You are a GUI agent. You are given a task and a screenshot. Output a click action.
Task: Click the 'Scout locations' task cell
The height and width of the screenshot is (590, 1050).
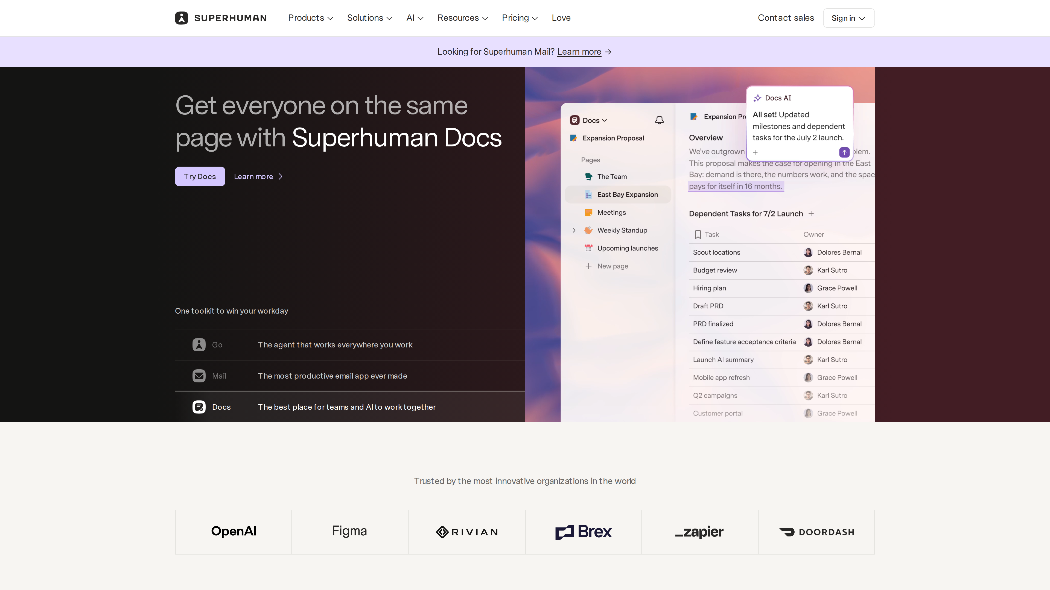[716, 252]
